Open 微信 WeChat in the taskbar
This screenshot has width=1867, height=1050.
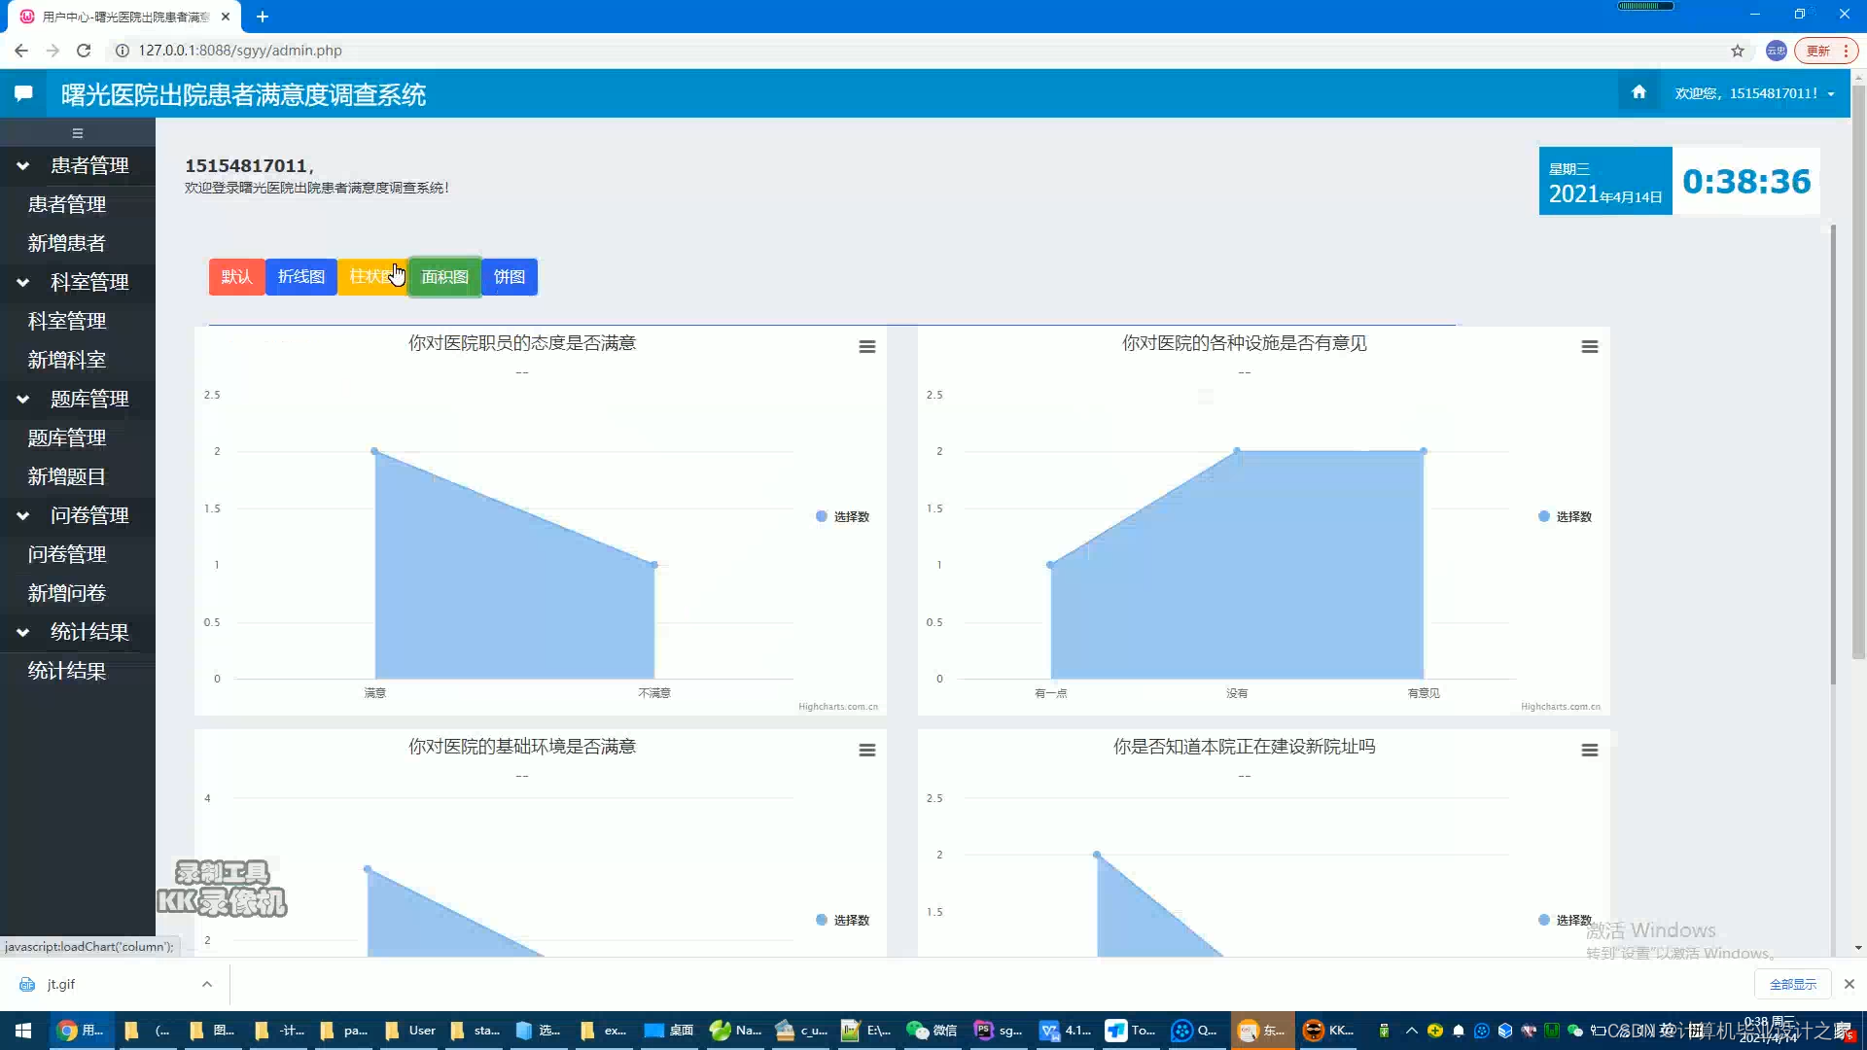931,1031
